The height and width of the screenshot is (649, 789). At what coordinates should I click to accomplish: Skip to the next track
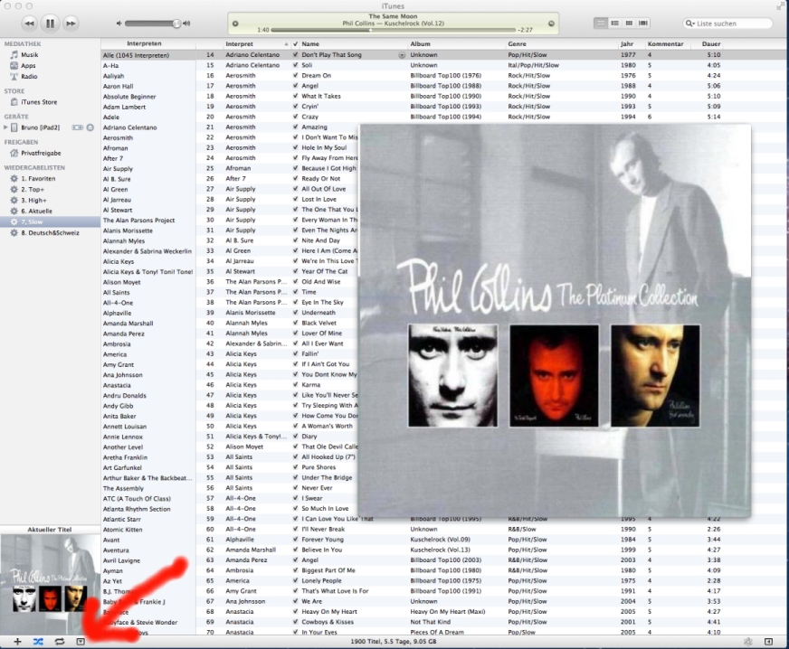click(71, 22)
